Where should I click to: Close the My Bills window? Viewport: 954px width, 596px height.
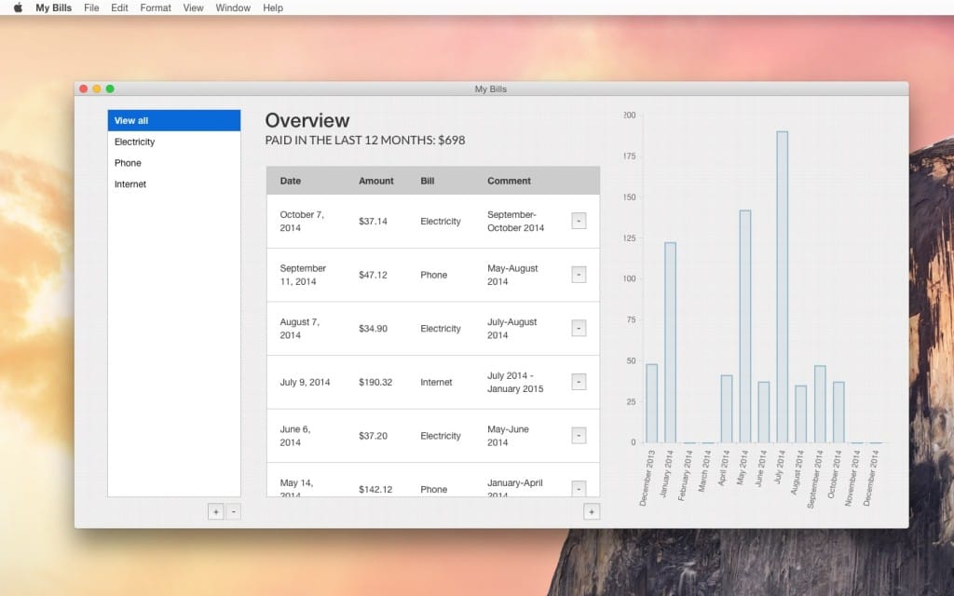pos(83,88)
